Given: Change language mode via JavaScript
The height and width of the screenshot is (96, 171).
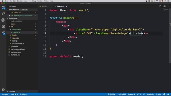Looking at the screenshot, I should coord(150,94).
